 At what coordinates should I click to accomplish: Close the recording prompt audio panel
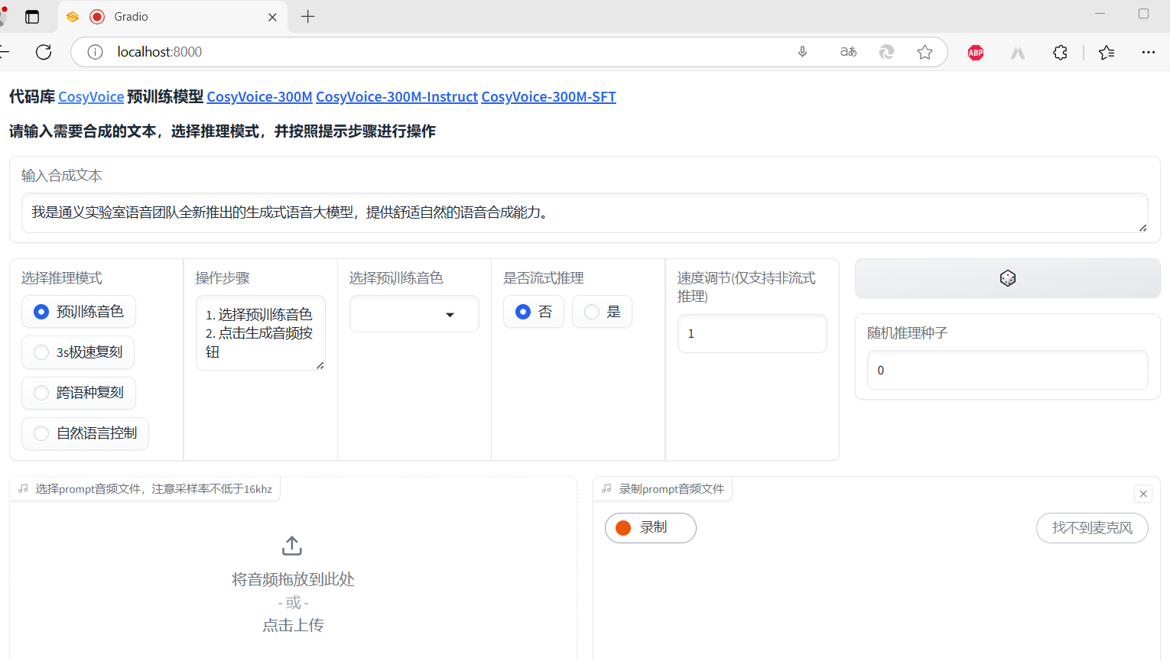(1143, 494)
